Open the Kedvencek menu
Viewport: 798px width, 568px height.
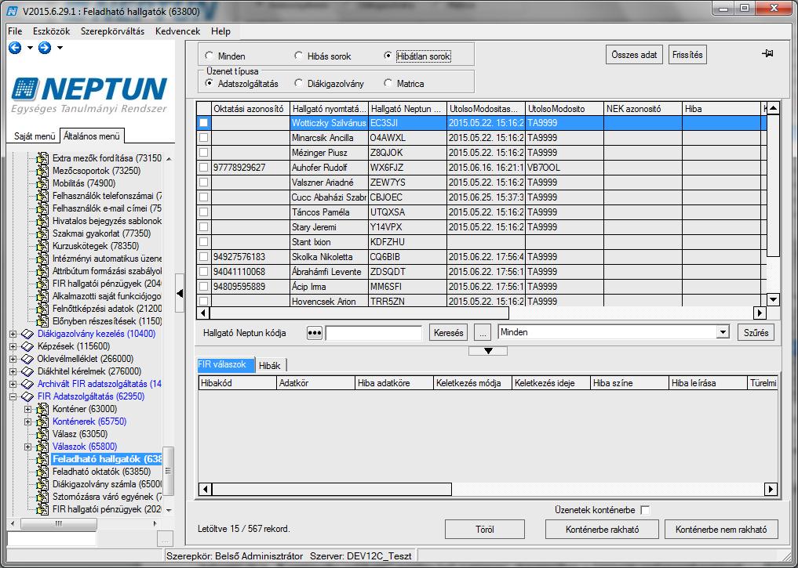pyautogui.click(x=177, y=31)
